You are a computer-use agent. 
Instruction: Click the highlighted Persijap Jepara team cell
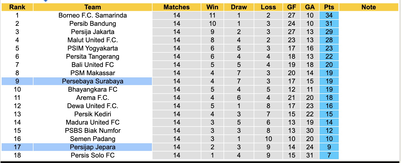pyautogui.click(x=93, y=147)
